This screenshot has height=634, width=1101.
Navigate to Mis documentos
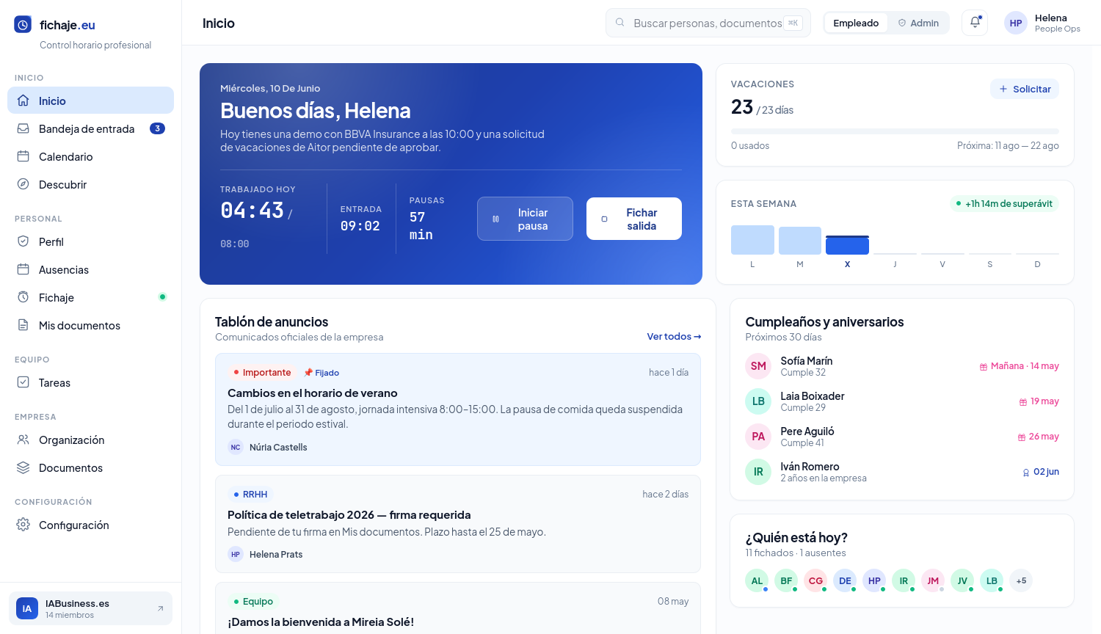[x=90, y=325]
